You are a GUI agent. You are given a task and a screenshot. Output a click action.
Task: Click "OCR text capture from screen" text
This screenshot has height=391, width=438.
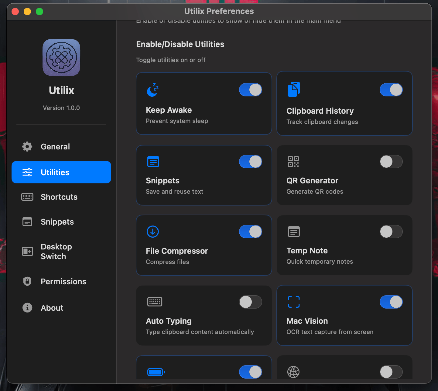tap(330, 332)
